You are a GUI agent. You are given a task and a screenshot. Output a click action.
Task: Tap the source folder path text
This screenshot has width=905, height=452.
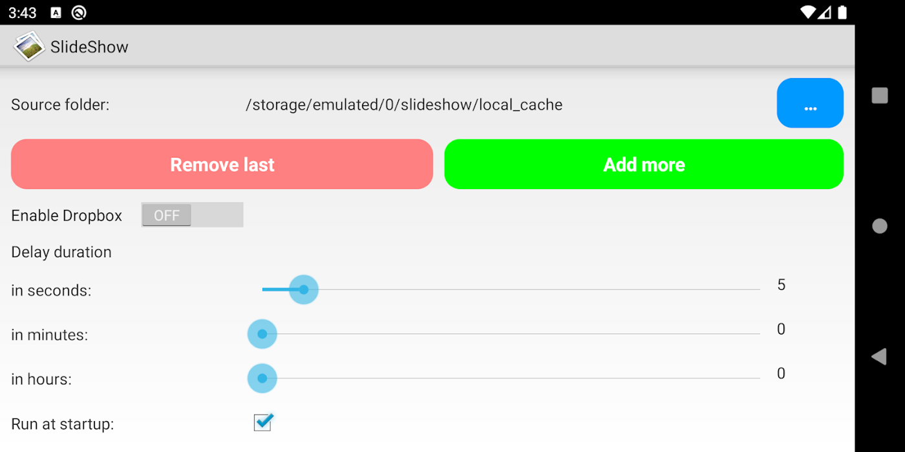tap(404, 105)
